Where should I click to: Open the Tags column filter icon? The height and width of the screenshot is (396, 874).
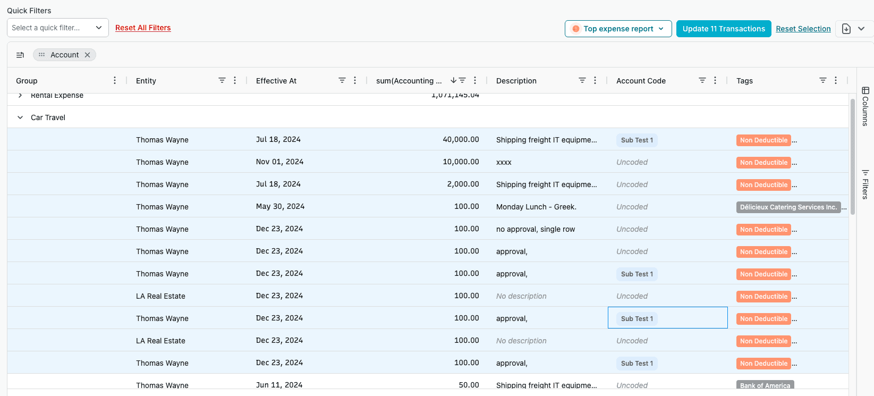pos(823,80)
